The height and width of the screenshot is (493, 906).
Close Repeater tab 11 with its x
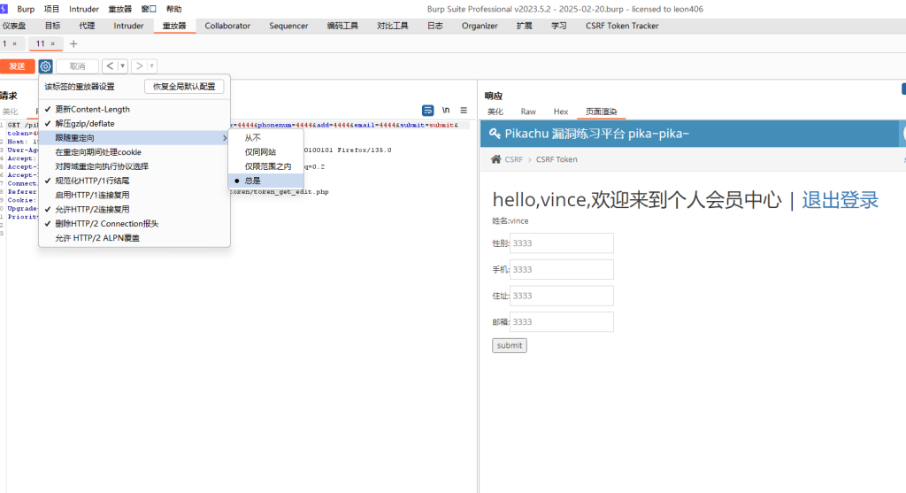pyautogui.click(x=52, y=44)
